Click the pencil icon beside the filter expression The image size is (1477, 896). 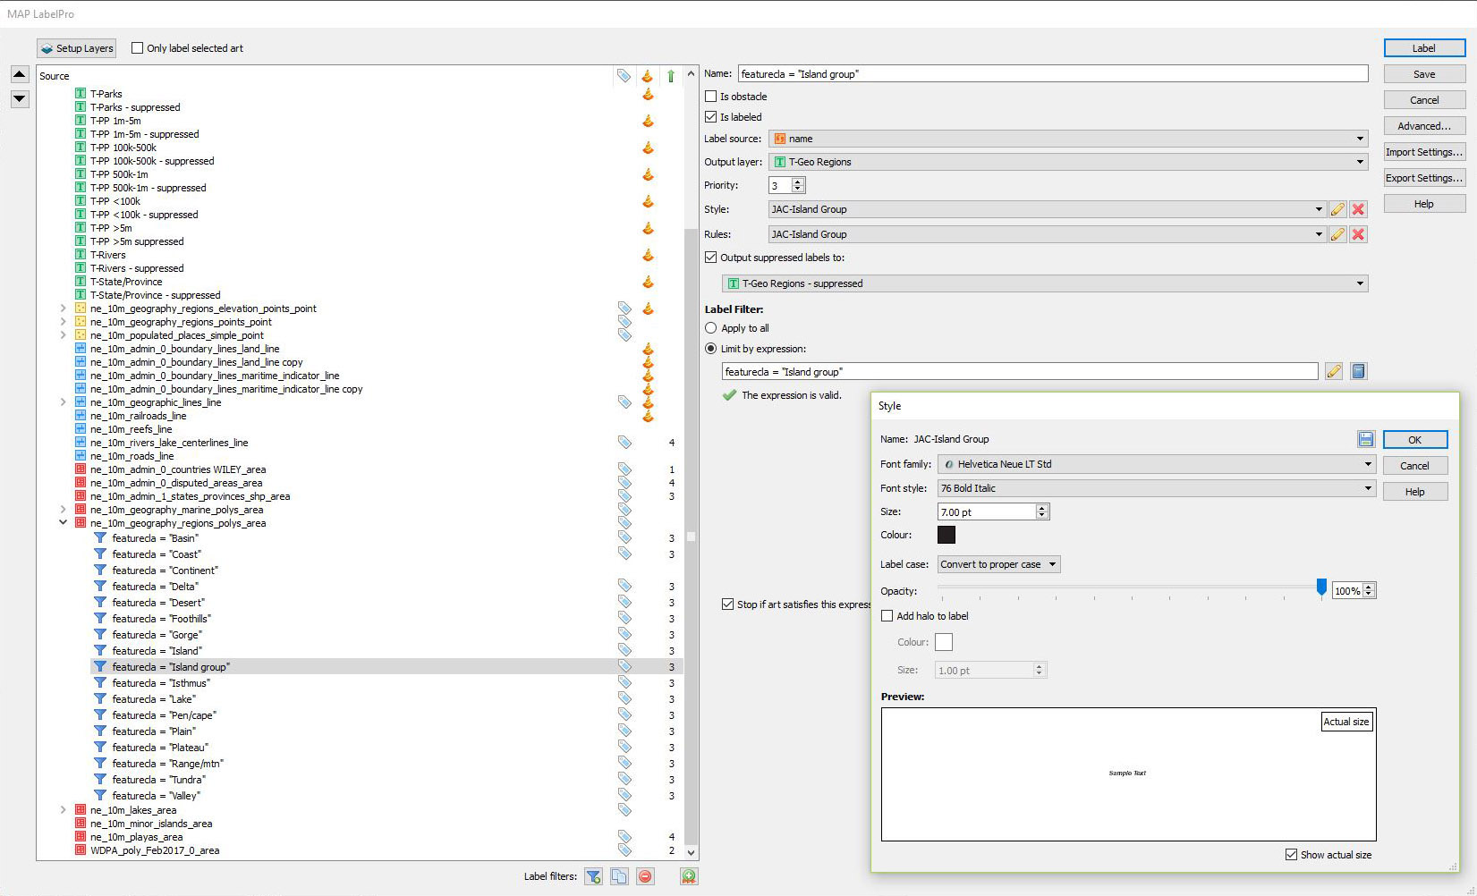coord(1334,371)
